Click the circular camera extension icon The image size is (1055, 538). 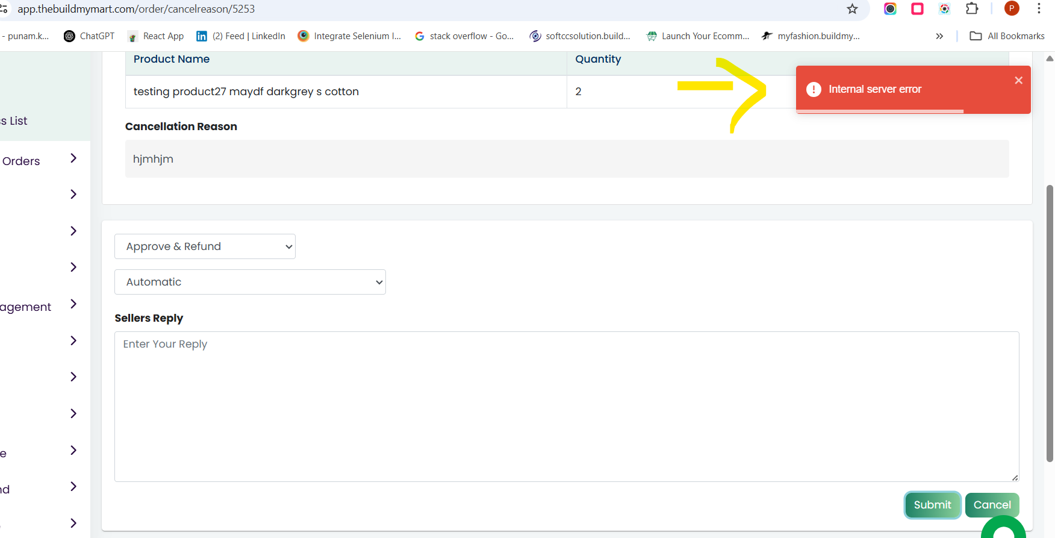click(x=890, y=9)
